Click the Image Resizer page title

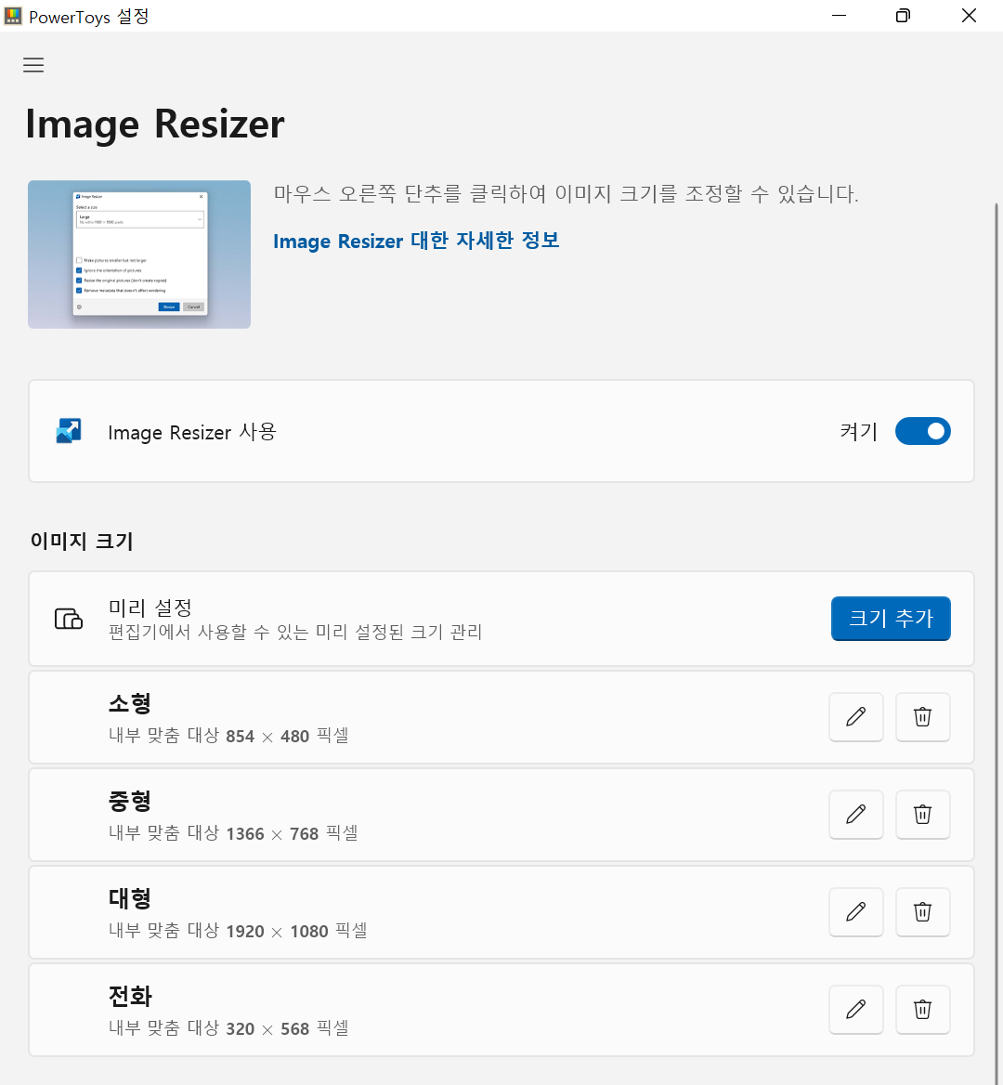point(155,124)
